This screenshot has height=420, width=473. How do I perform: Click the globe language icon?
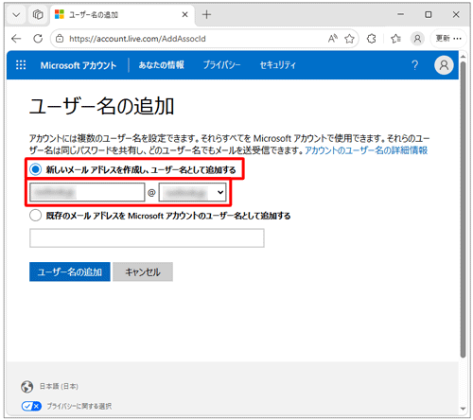click(x=27, y=386)
